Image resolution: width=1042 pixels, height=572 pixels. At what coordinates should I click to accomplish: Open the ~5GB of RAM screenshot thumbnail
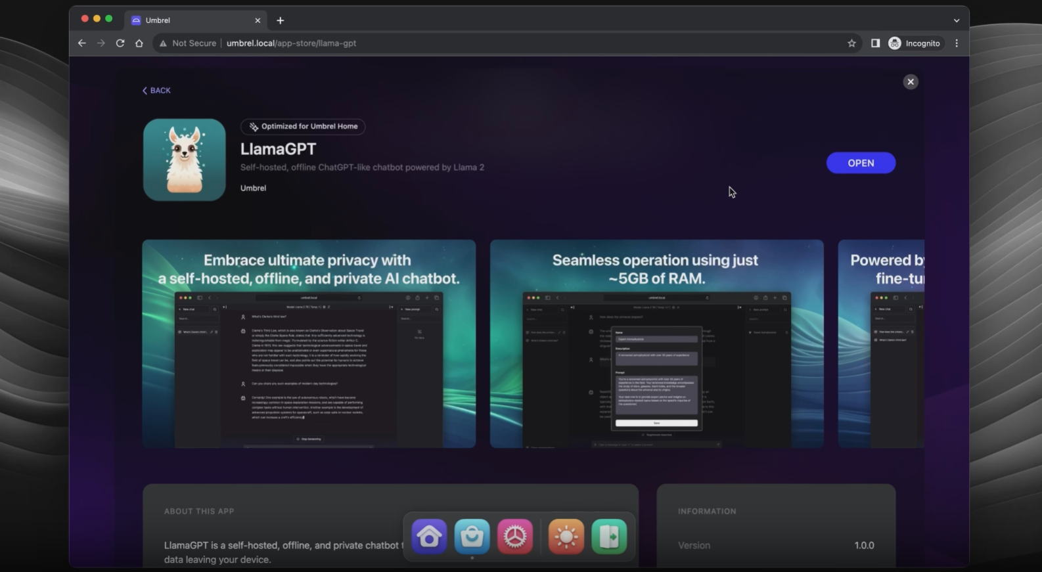click(x=656, y=343)
